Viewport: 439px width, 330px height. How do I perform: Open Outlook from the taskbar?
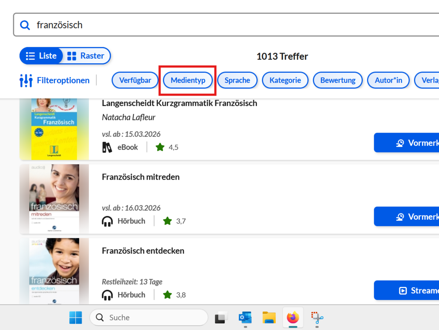coord(245,317)
